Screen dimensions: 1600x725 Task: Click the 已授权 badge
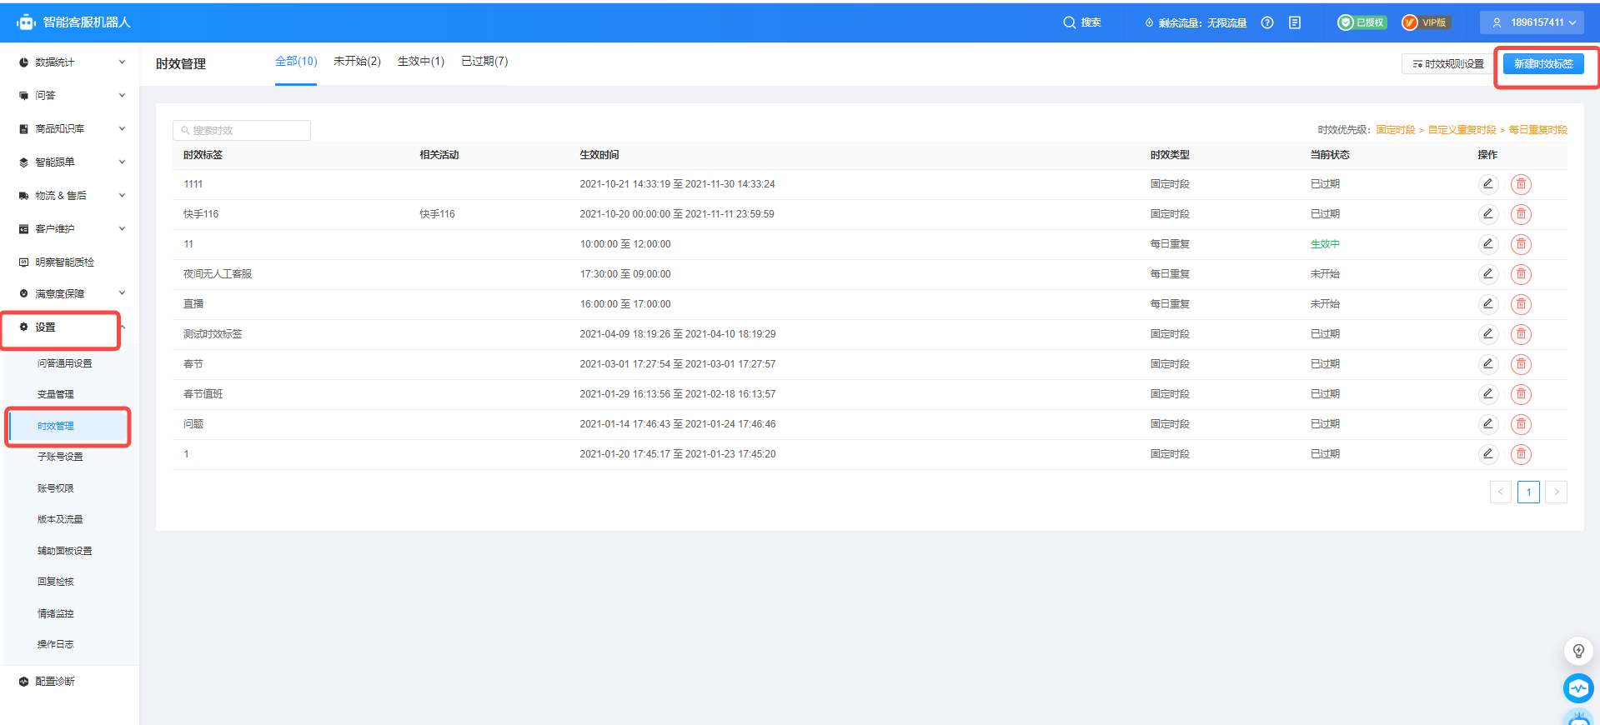[x=1362, y=22]
